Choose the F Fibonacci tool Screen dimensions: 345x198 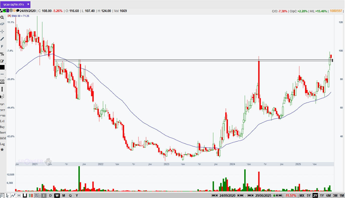[x=2, y=46]
